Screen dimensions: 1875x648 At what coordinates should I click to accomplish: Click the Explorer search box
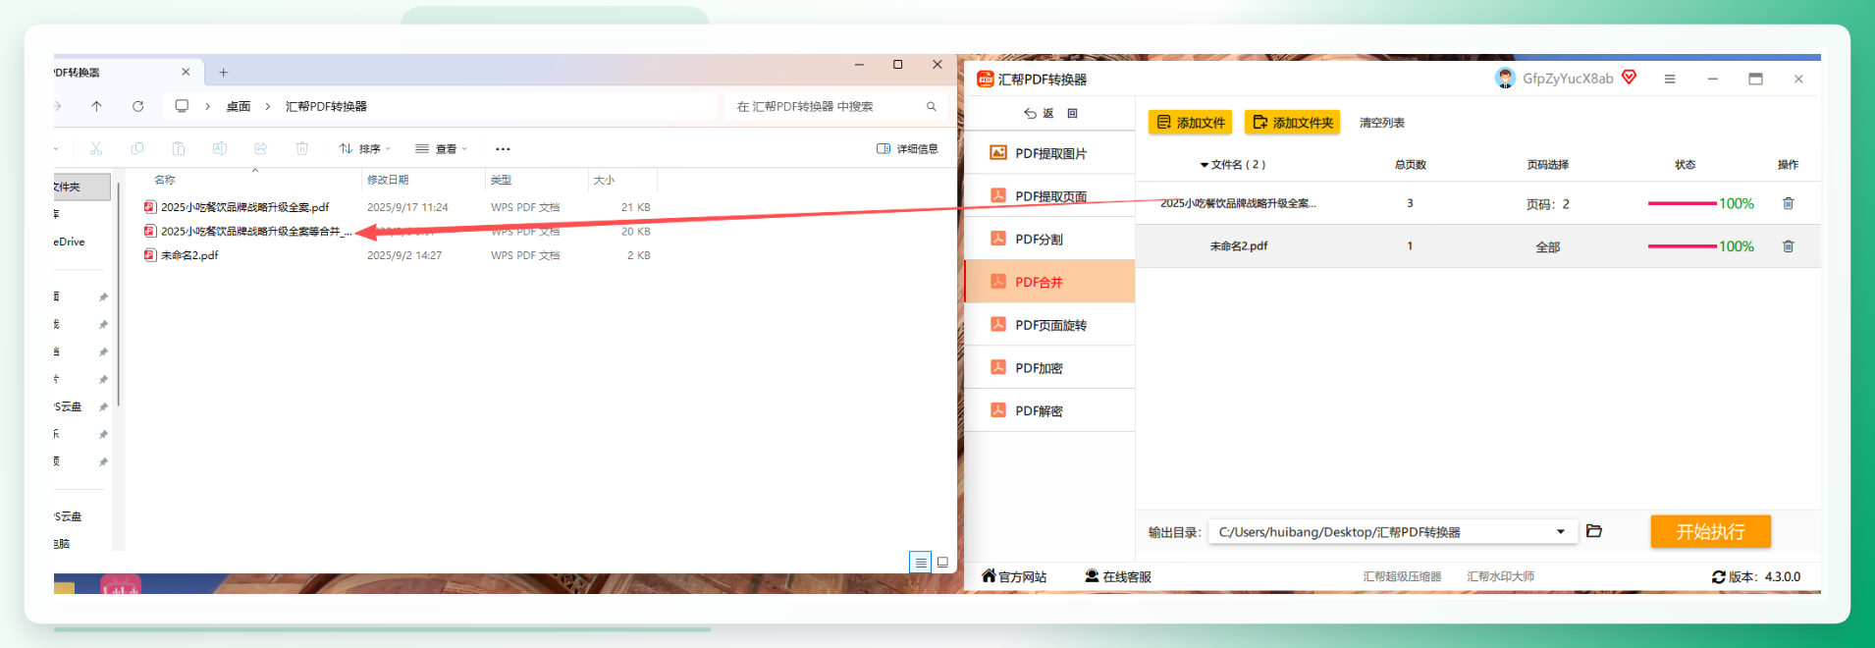point(835,106)
